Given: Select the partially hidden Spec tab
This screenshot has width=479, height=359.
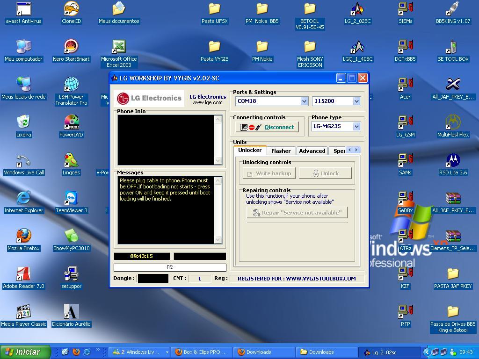Looking at the screenshot, I should point(338,151).
